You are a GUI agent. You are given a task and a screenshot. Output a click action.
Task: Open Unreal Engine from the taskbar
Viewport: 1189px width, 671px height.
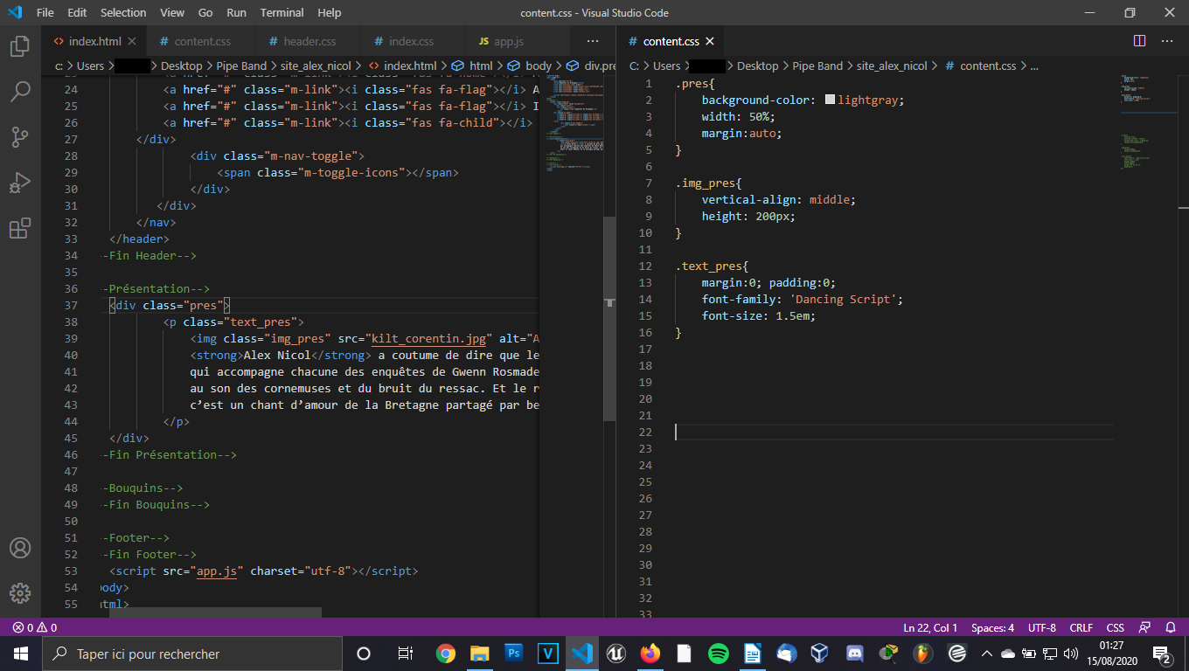click(x=616, y=654)
